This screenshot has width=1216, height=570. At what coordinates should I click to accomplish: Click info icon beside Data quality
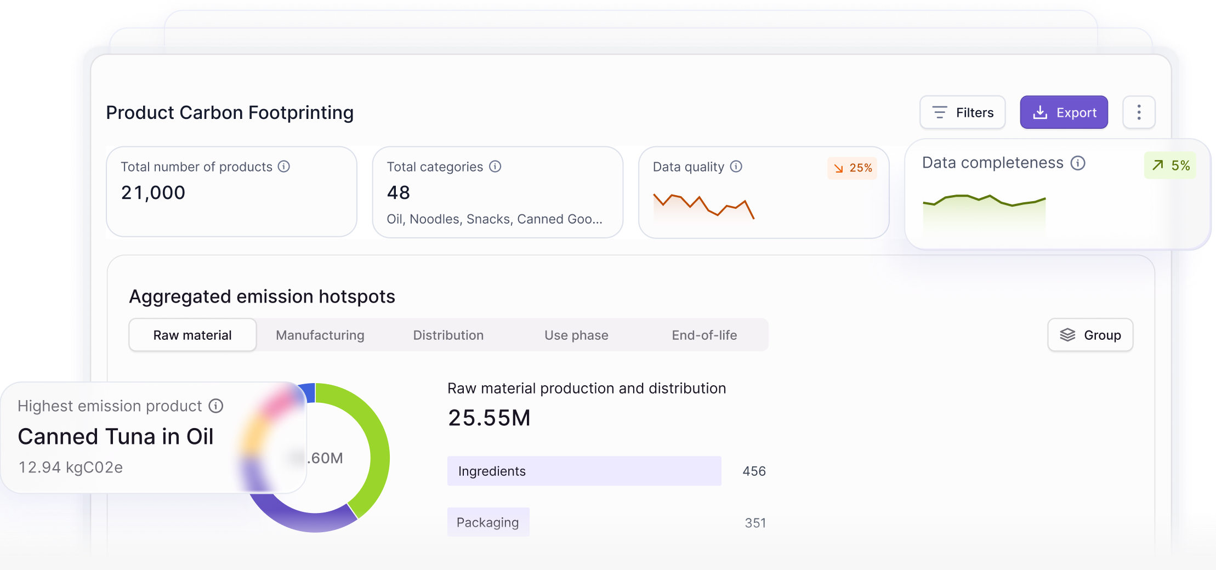tap(736, 167)
